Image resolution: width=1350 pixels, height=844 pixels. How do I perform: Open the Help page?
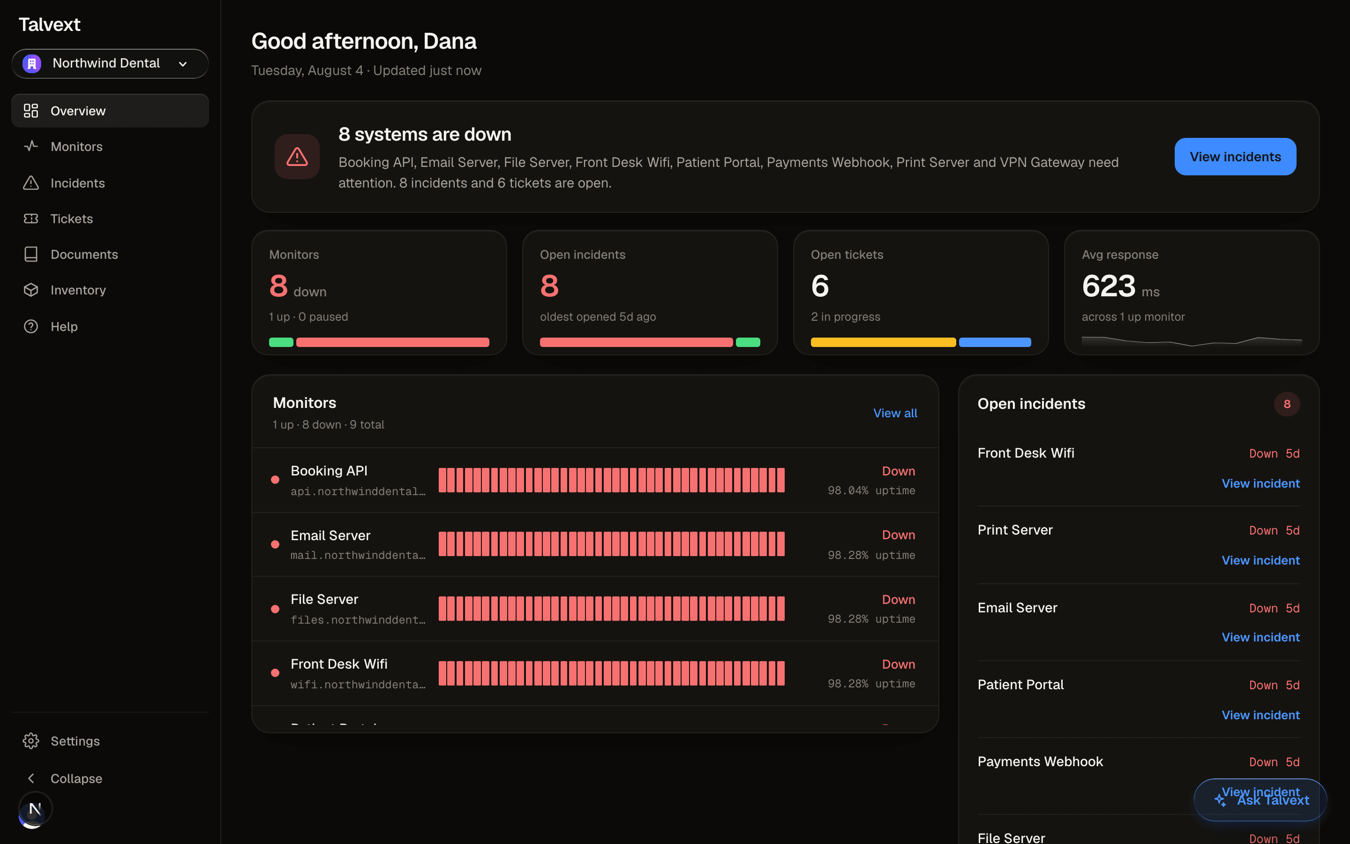point(110,326)
